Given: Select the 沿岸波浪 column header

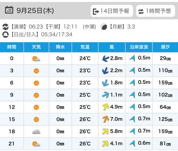Looking at the screenshot, I should coord(139,47).
